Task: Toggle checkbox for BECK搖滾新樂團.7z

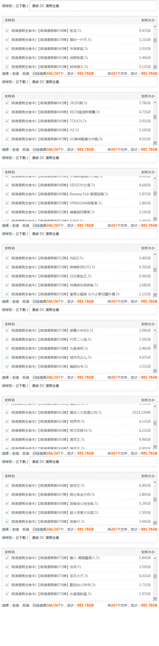Action: click(7, 112)
